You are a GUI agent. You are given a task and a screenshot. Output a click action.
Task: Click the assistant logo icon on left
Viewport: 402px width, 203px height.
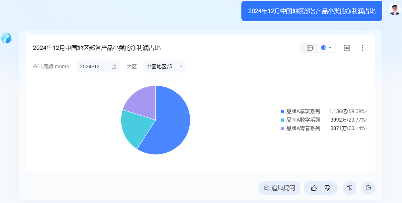point(6,38)
